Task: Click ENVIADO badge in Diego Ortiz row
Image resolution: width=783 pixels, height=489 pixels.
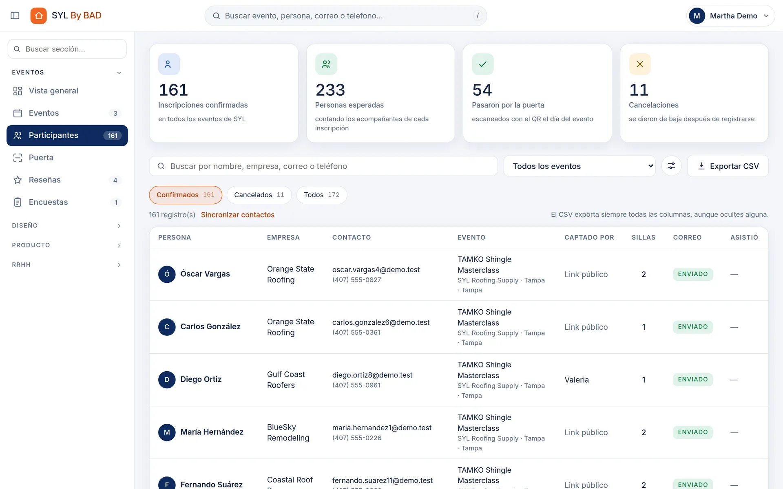Action: 693,379
